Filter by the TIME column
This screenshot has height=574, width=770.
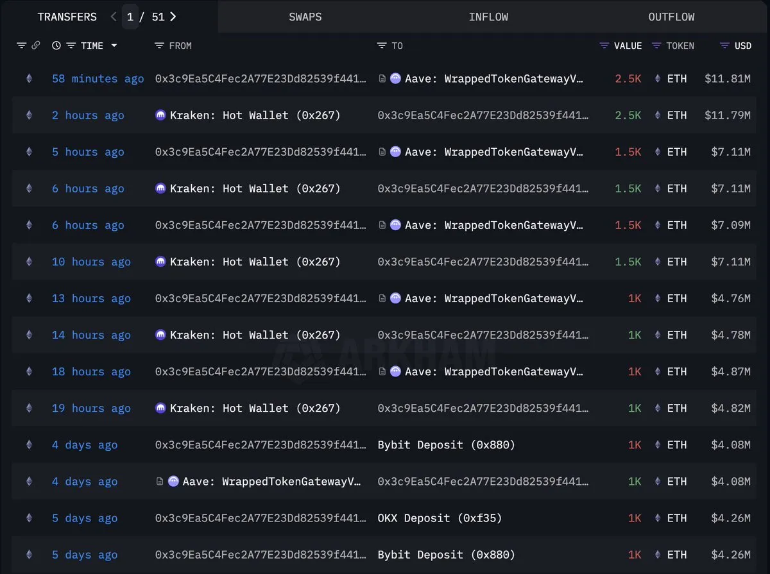pos(71,46)
